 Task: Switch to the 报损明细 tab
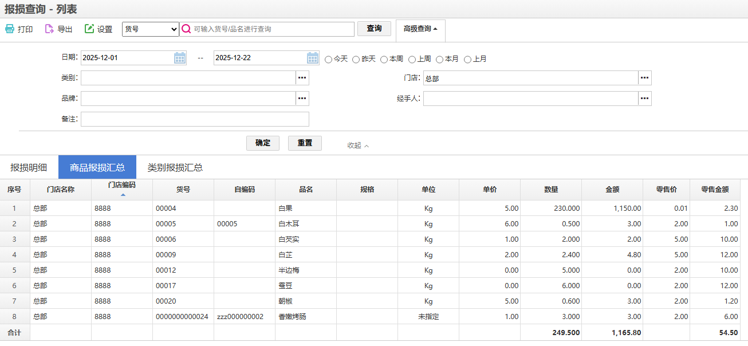(x=29, y=167)
